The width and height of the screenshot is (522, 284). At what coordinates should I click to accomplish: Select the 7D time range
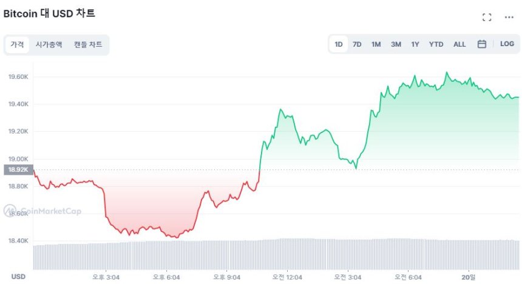357,44
